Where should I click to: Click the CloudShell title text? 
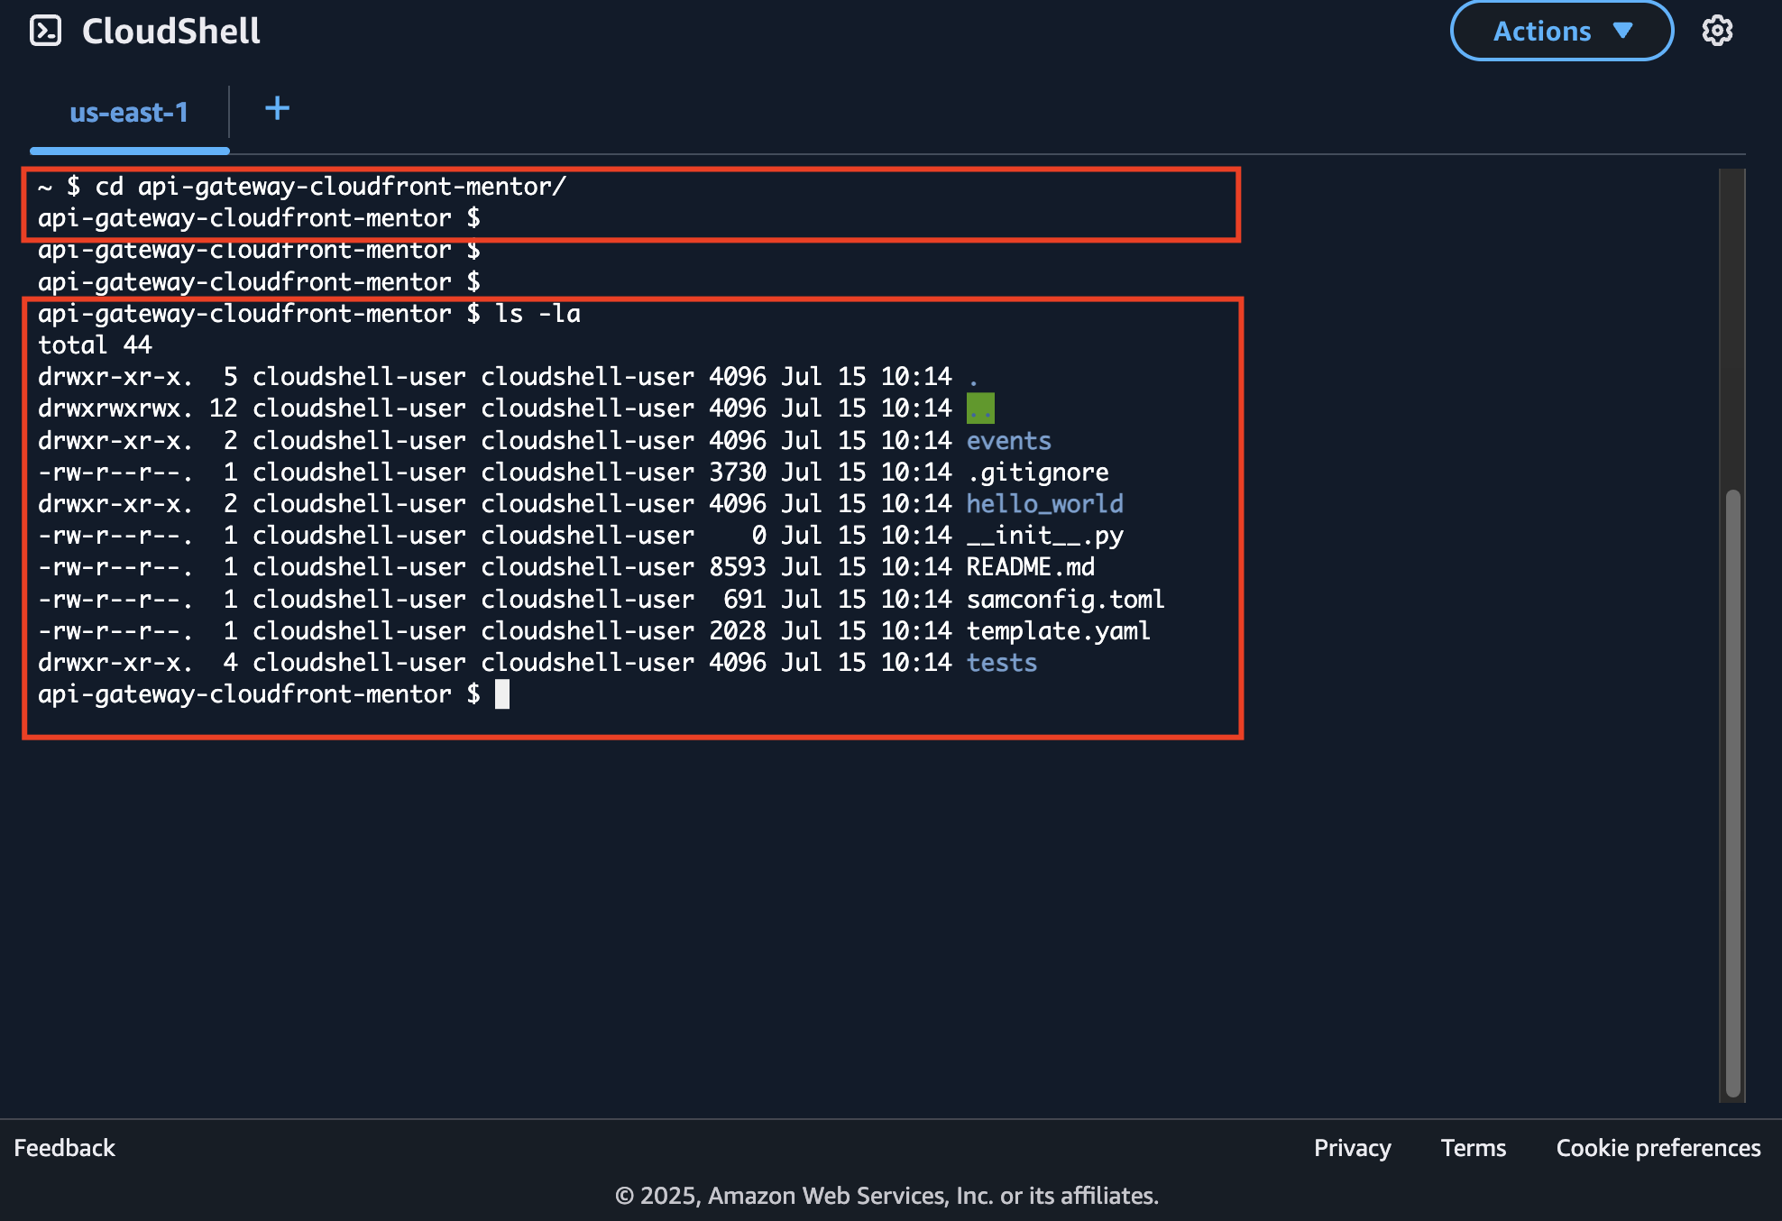point(170,32)
